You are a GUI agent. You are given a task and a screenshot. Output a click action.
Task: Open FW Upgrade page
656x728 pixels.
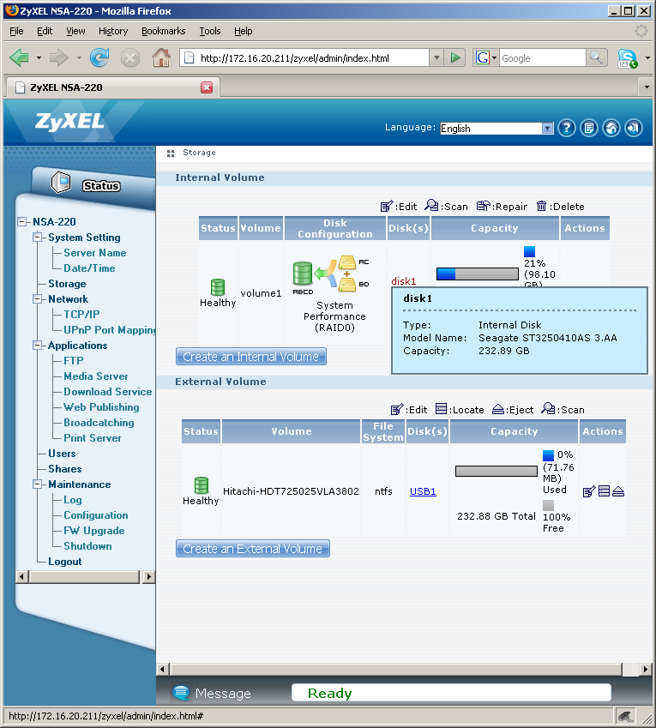(93, 531)
